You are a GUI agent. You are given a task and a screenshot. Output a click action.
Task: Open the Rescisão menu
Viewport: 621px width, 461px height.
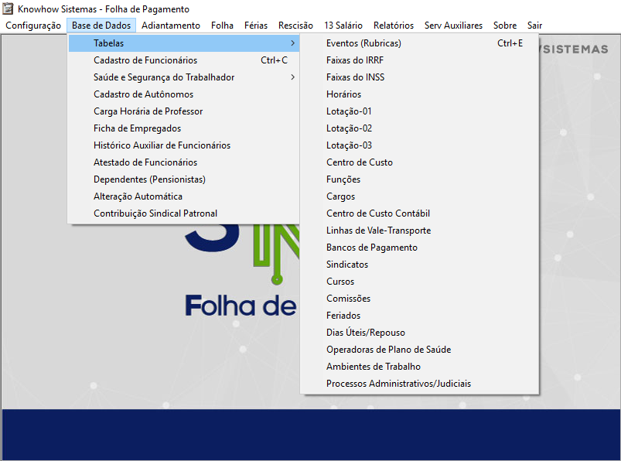(295, 26)
